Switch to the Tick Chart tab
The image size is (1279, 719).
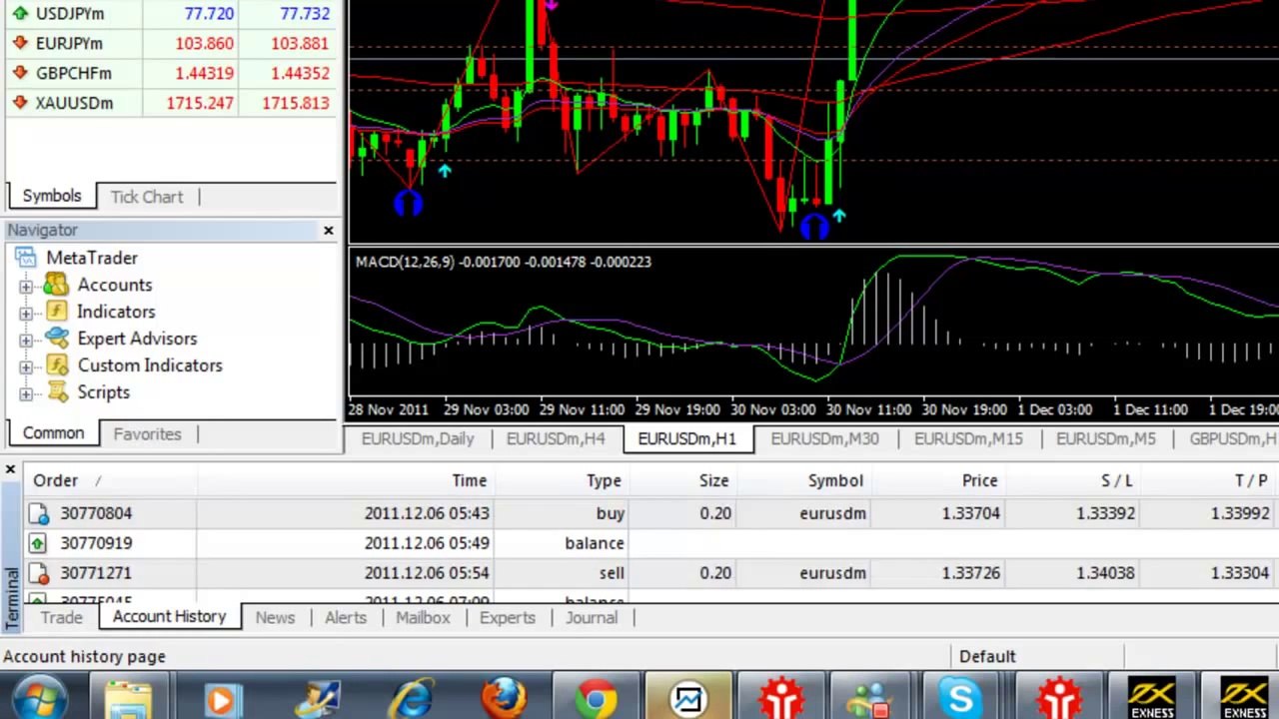147,197
